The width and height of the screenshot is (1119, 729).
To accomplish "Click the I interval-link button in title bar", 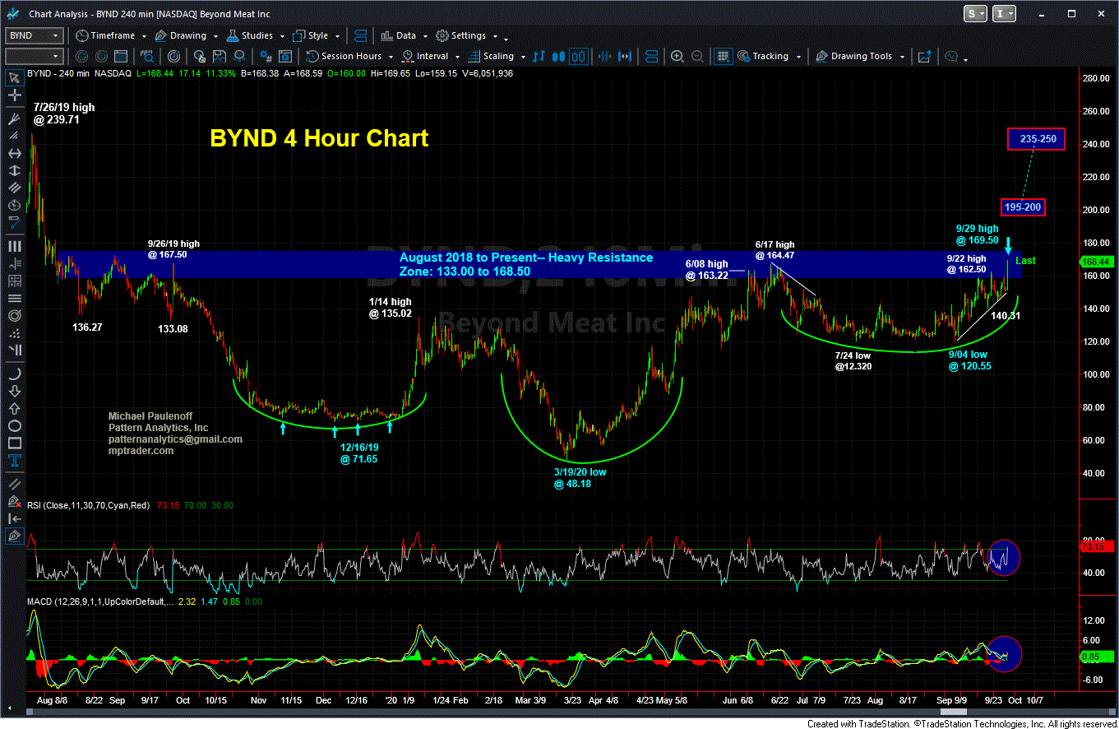I will 1003,13.
